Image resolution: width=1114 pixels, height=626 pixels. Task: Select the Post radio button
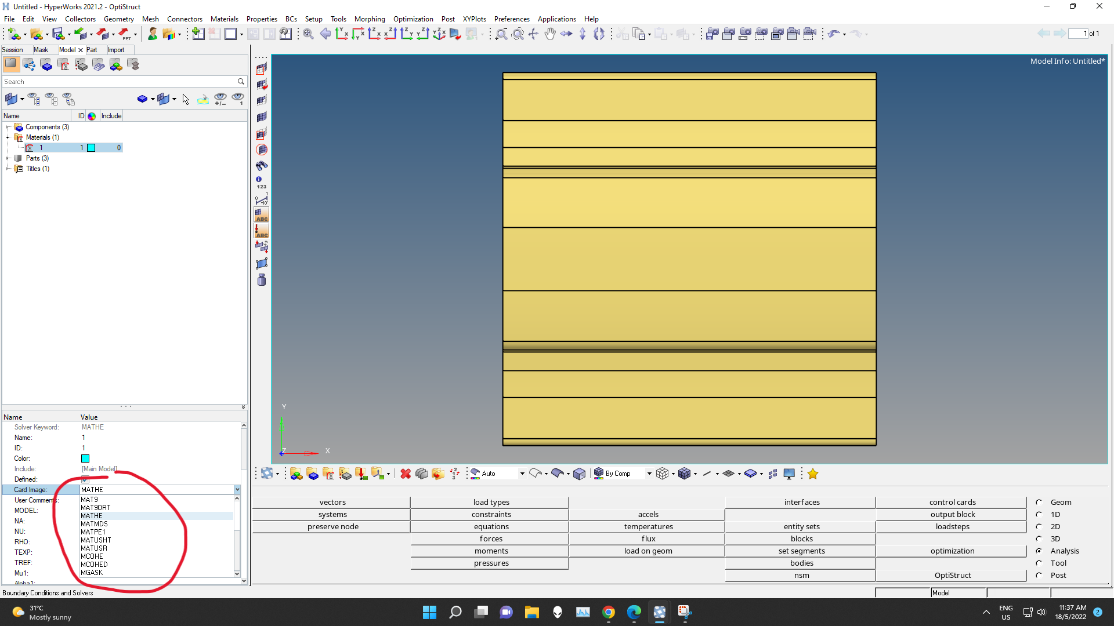1039,575
